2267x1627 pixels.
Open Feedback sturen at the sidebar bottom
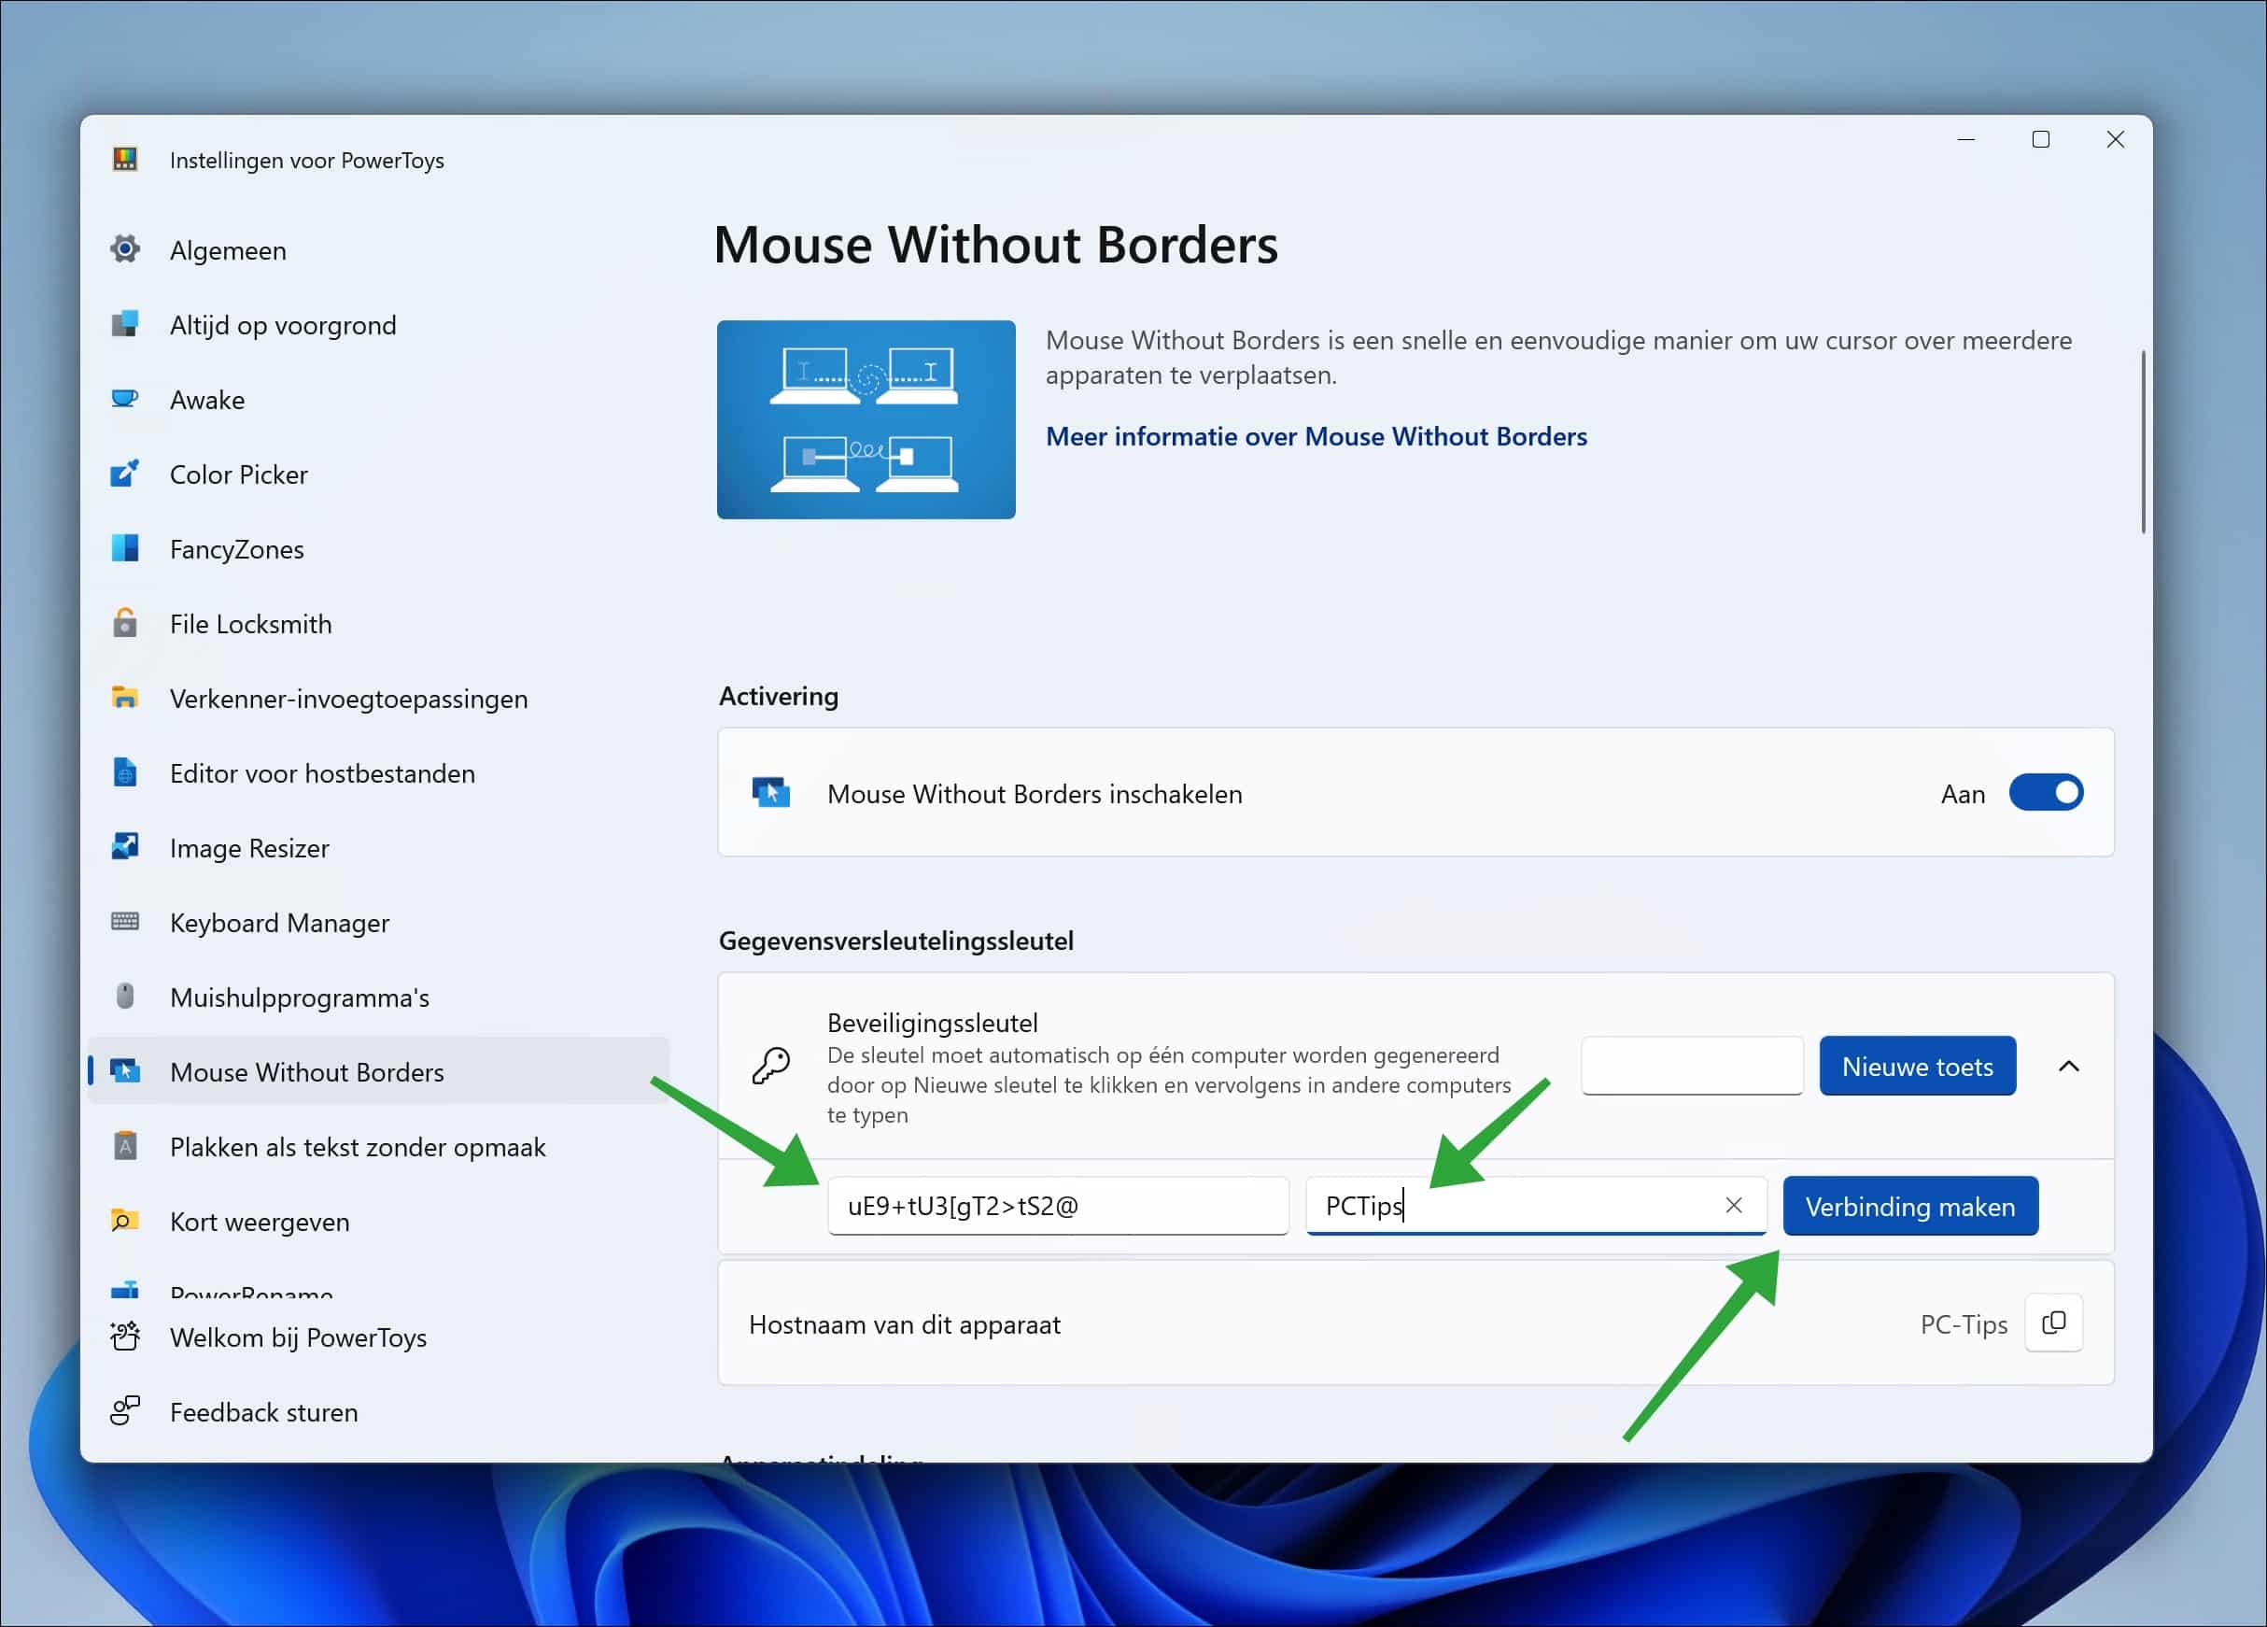(263, 1412)
